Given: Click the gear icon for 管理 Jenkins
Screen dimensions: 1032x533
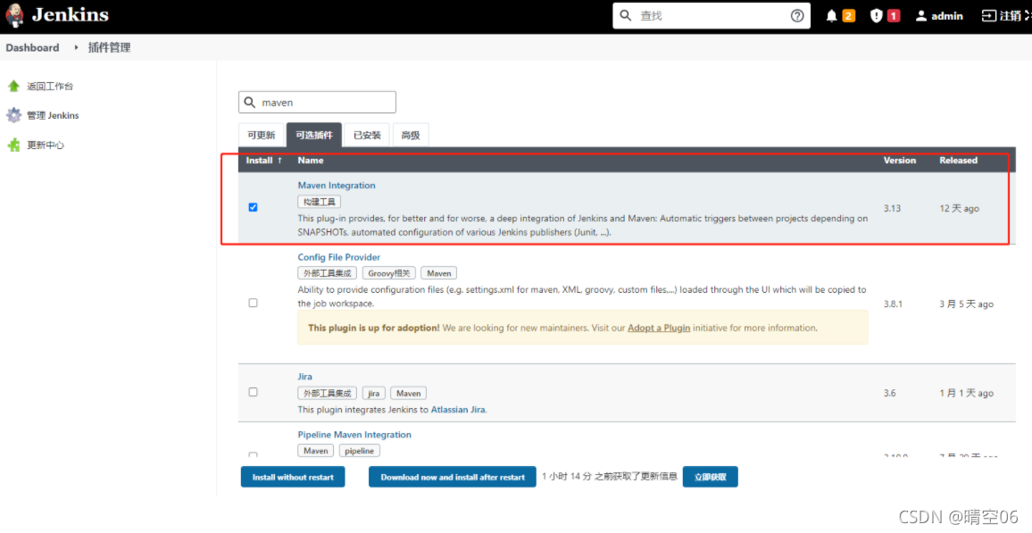Looking at the screenshot, I should [x=13, y=116].
